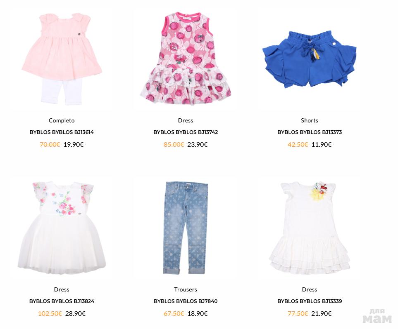The height and width of the screenshot is (329, 398).
Task: Click the BYBLOS BYBLOS BJ13339 product title
Action: pos(310,301)
